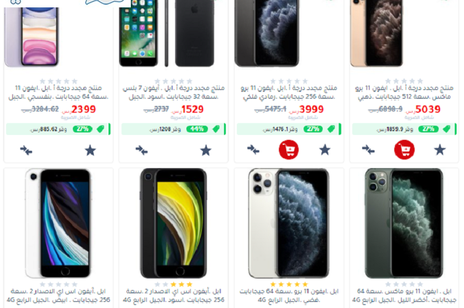The height and width of the screenshot is (308, 464).
Task: Open the white iPhone SE 2 product image
Action: click(x=58, y=223)
